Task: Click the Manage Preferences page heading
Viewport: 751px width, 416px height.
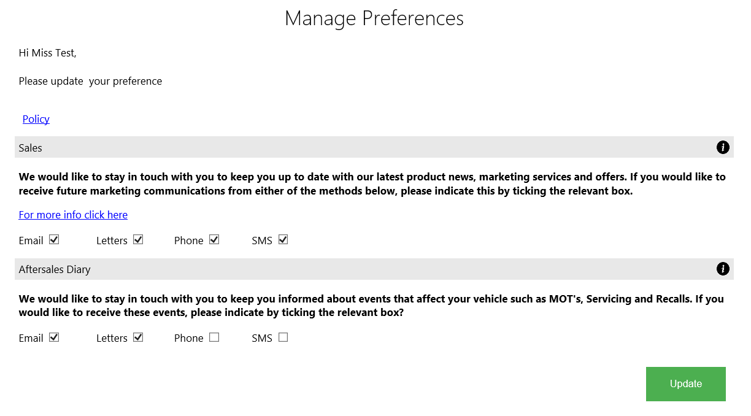Action: (374, 18)
